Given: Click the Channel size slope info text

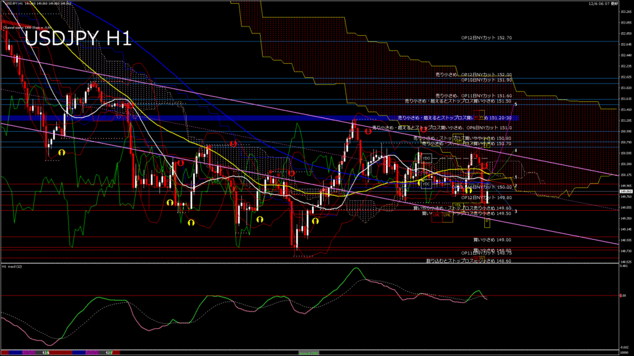Looking at the screenshot, I should (27, 28).
